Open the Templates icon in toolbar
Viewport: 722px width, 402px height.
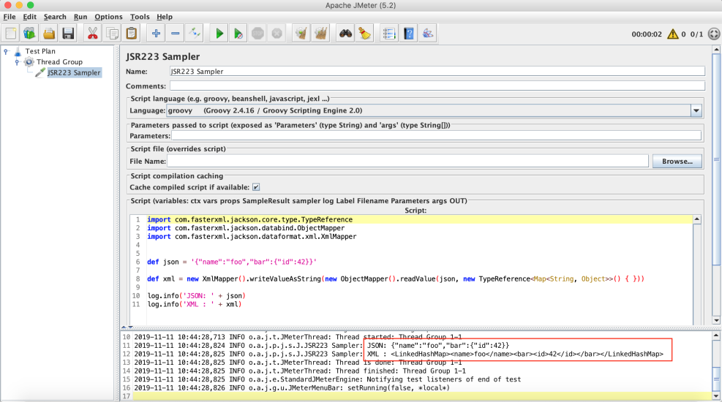click(x=29, y=33)
